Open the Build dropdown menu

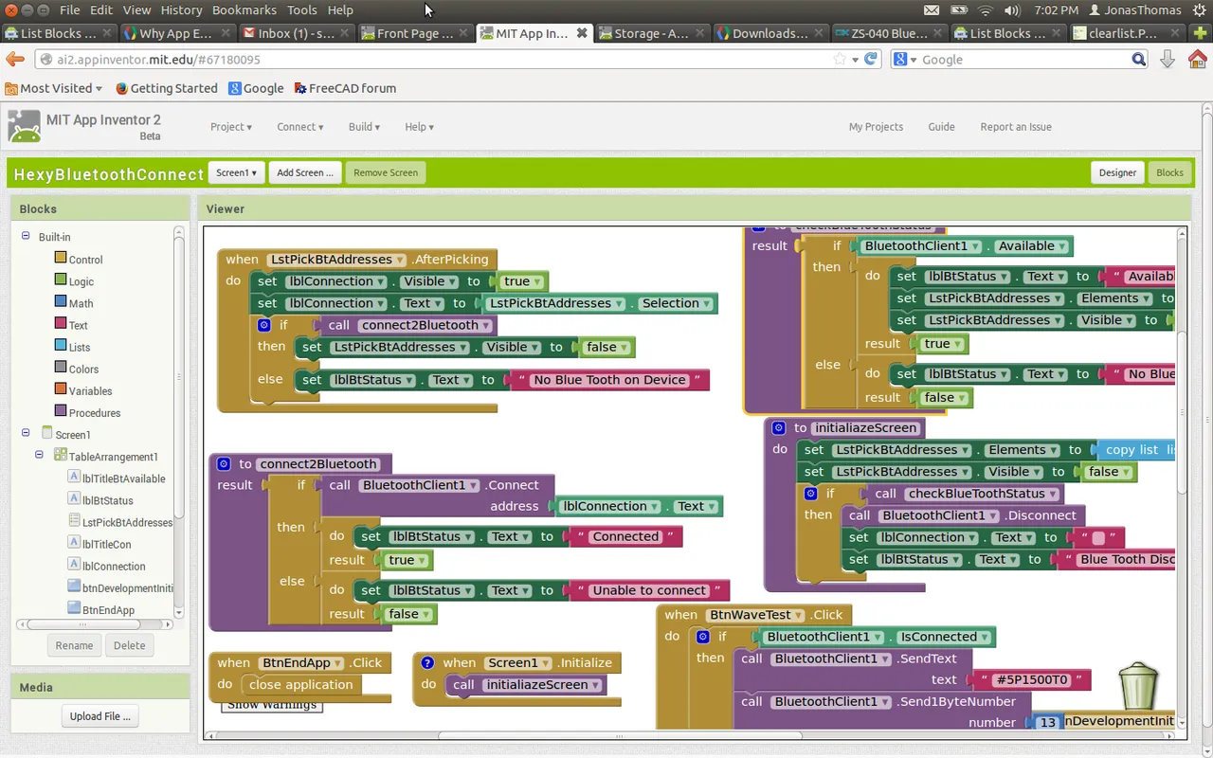tap(364, 127)
